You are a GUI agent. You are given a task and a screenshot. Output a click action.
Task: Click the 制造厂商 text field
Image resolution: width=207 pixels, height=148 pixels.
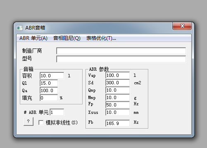point(121,51)
